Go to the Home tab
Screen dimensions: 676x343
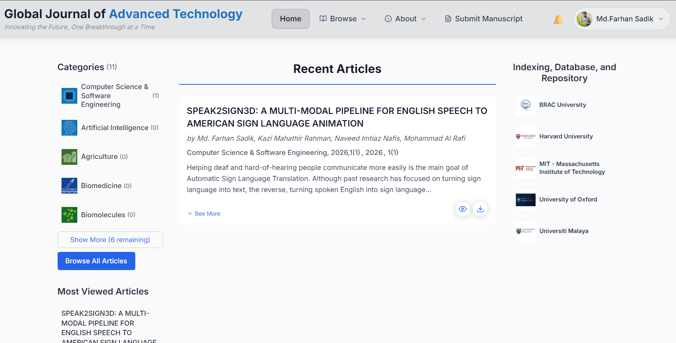pyautogui.click(x=291, y=19)
